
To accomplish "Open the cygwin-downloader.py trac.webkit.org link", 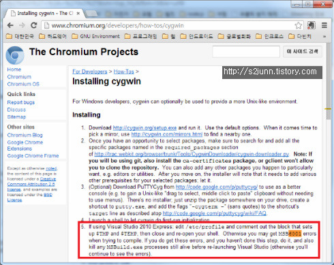I will click(x=192, y=154).
